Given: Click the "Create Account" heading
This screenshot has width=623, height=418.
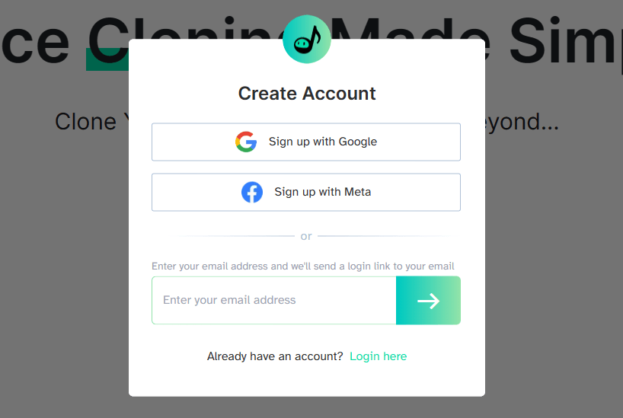Looking at the screenshot, I should tap(307, 94).
